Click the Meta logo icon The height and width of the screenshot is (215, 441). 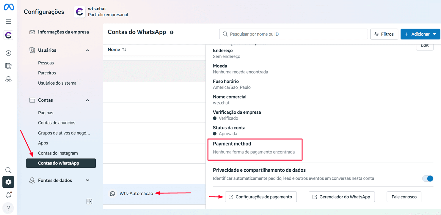click(9, 7)
